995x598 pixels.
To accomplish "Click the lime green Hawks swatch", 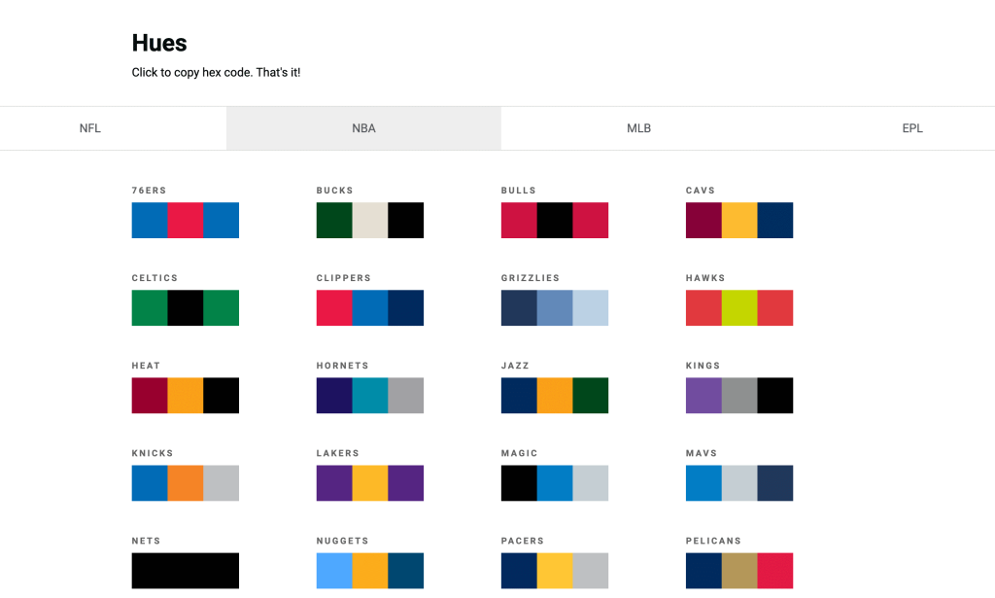I will pyautogui.click(x=739, y=308).
